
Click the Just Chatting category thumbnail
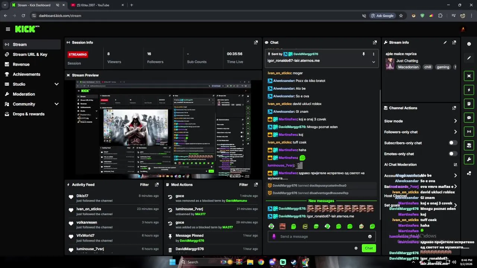pyautogui.click(x=390, y=64)
